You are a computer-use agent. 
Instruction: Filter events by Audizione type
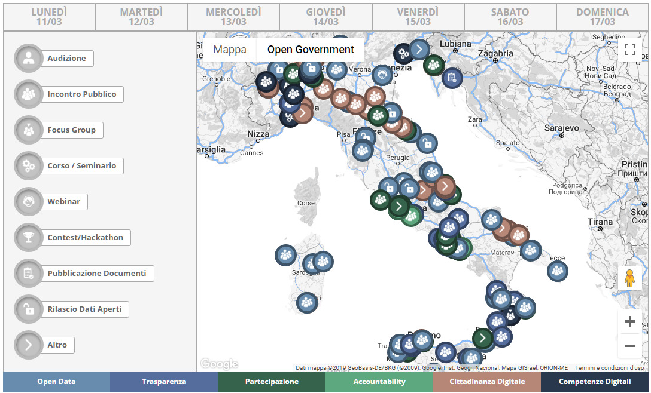coord(54,59)
